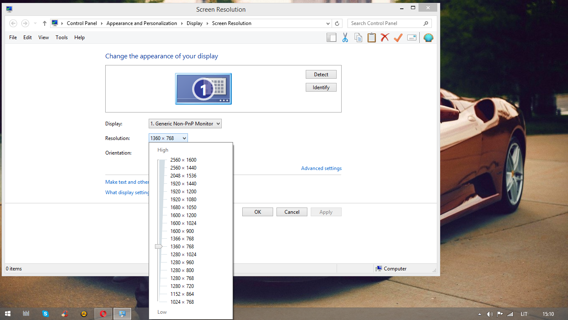Set resolution to 1024 × 768
This screenshot has height=320, width=568.
tap(182, 302)
